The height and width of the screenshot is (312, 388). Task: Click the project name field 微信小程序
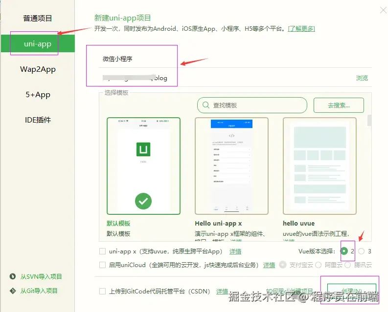click(235, 59)
